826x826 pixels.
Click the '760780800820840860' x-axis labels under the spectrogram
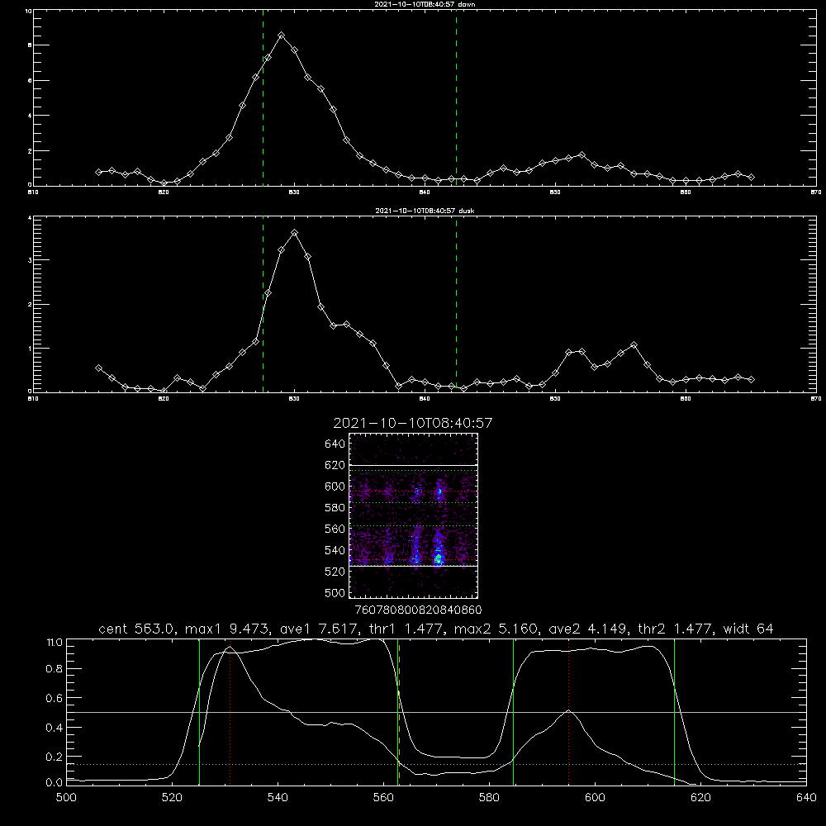[419, 610]
